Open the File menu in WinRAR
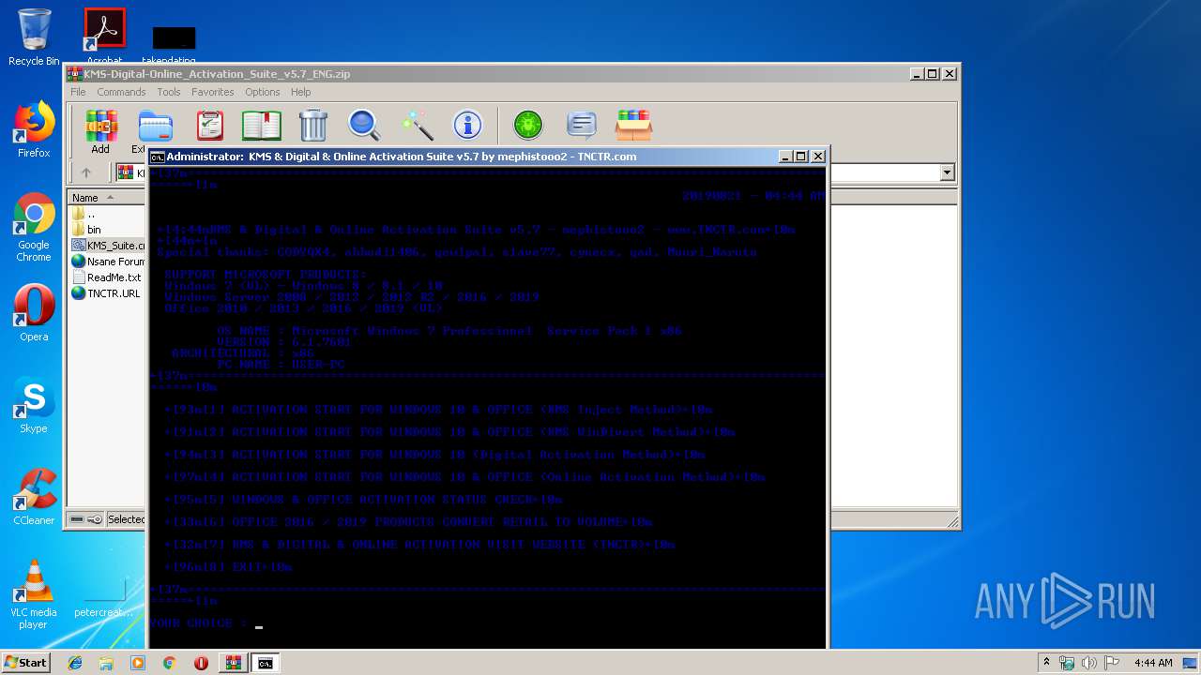This screenshot has height=675, width=1201. [x=78, y=92]
